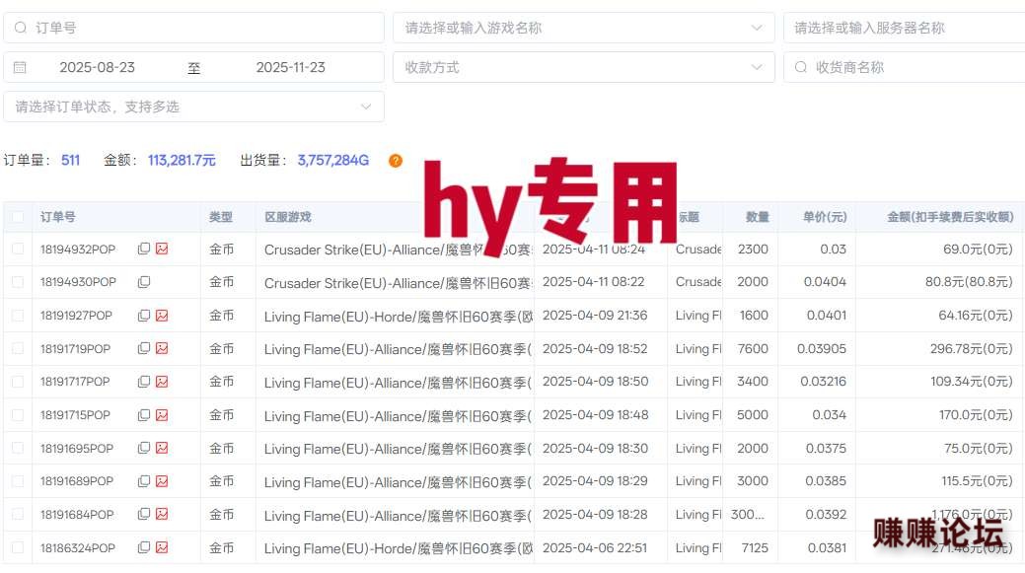This screenshot has height=573, width=1025.
Task: Copy order number 18186324POP
Action: [144, 548]
